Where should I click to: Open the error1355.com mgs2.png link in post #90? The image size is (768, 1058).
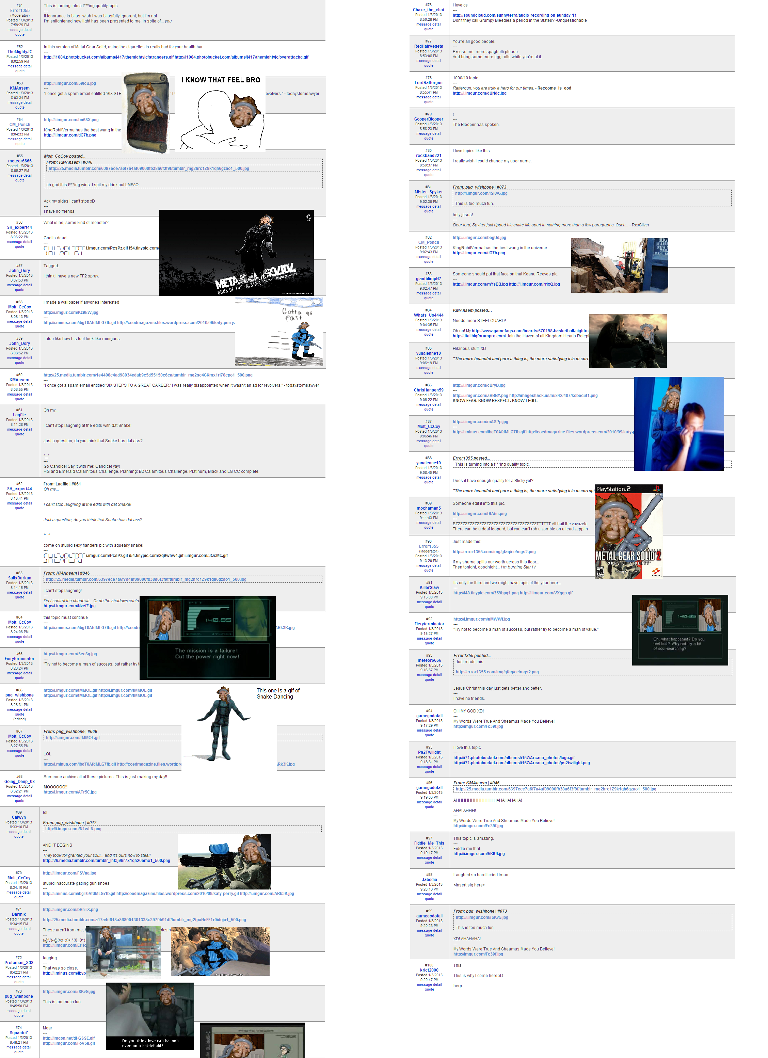(x=494, y=552)
